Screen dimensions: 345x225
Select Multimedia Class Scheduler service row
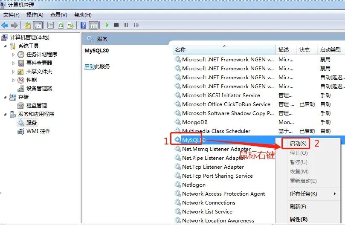[259, 131]
